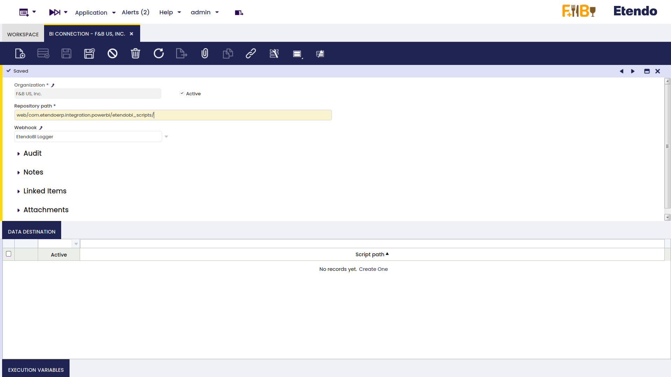Open dropdown arrow next to quick create
Viewport: 671px width, 377px height.
(34, 12)
